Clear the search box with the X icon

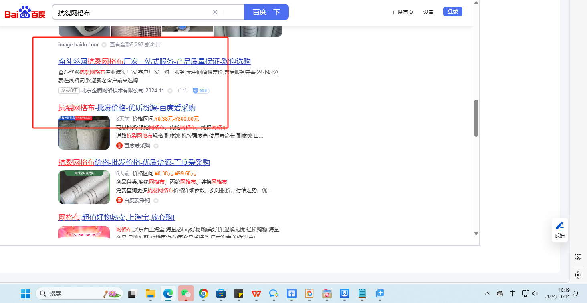pos(215,12)
